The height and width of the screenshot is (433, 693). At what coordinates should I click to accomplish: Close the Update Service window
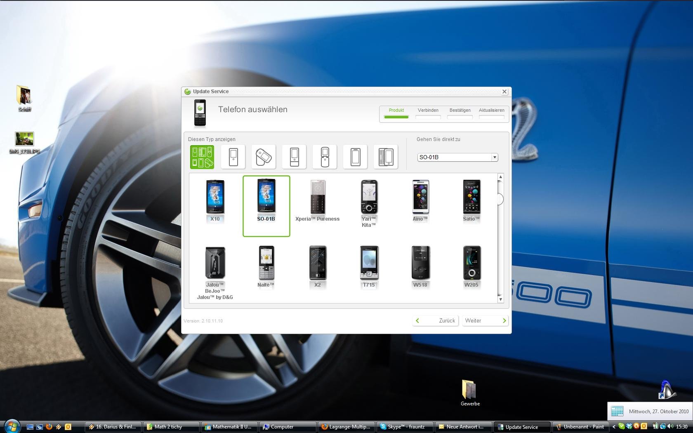click(504, 92)
